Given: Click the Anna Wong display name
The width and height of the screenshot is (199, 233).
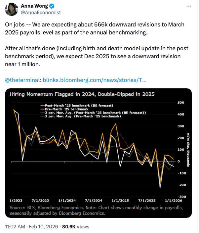Looking at the screenshot, I should [32, 6].
